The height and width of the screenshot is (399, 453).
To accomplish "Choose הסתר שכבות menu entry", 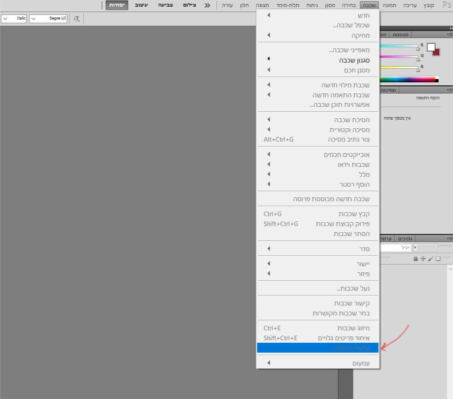I will tap(317, 234).
